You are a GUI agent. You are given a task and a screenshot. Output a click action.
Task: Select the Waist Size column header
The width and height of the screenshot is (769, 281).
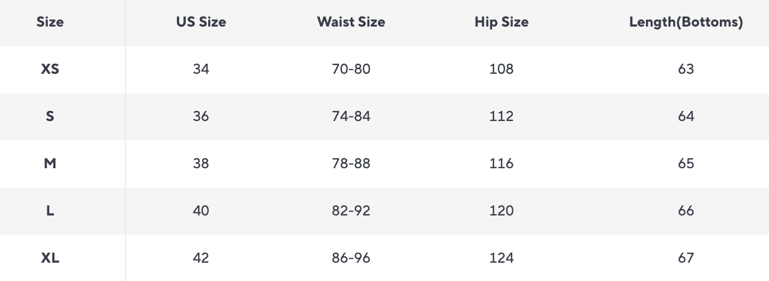pyautogui.click(x=351, y=22)
